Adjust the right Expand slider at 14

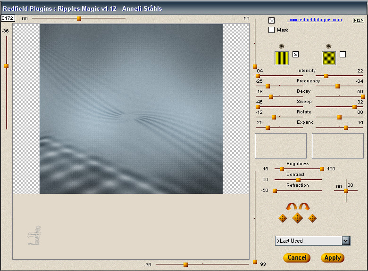point(346,128)
